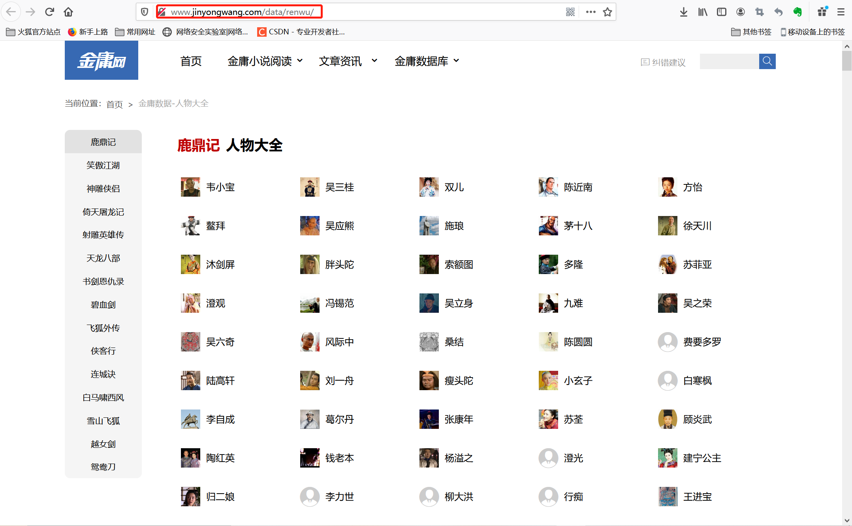
Task: Click the site search input field
Action: click(x=729, y=61)
